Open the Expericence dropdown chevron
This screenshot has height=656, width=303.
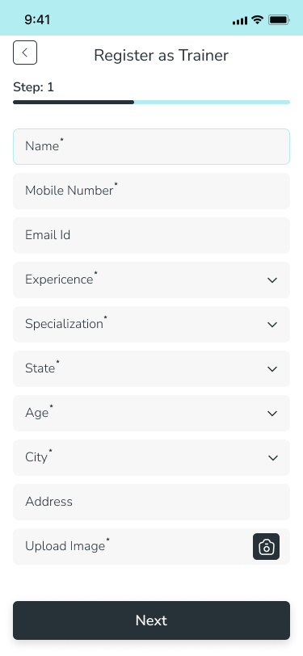tap(272, 280)
